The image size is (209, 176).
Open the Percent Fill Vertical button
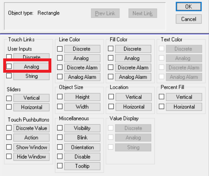184,97
